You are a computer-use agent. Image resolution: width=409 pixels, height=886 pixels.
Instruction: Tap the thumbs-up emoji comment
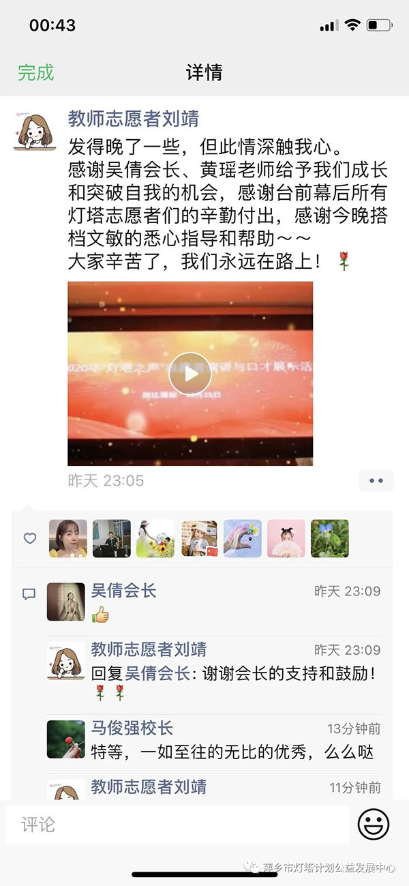(101, 615)
